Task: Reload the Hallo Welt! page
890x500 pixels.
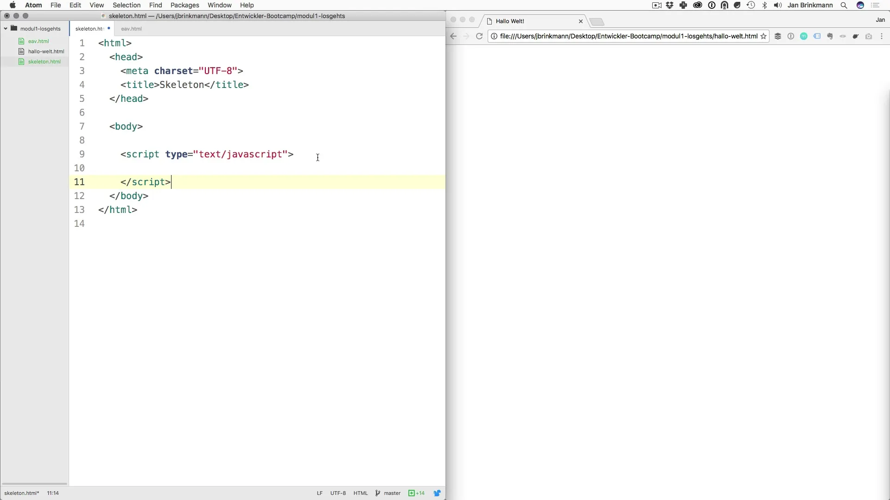Action: [x=480, y=36]
